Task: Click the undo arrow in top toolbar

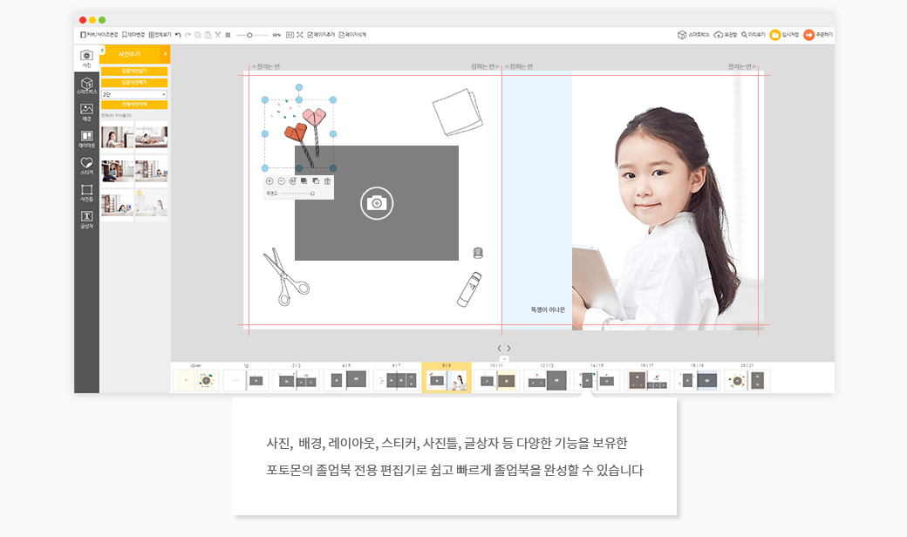Action: pyautogui.click(x=178, y=35)
